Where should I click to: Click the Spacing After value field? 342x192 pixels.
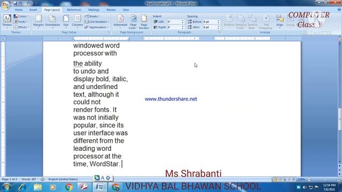210,27
